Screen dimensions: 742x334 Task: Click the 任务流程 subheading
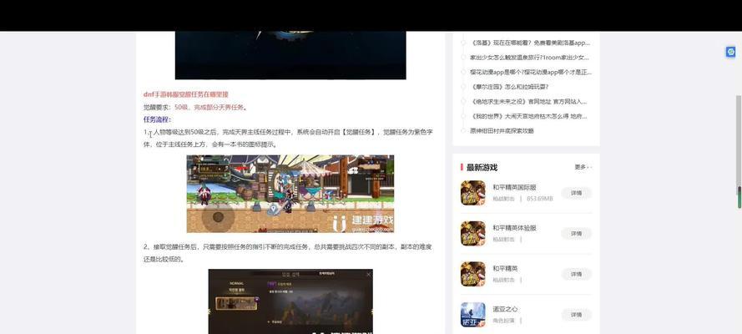tap(157, 119)
